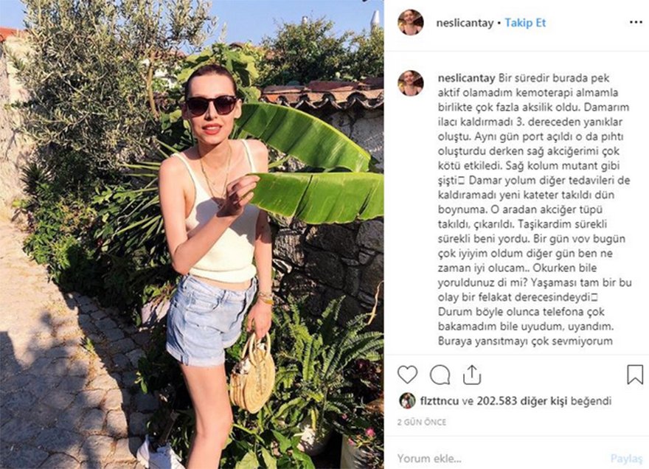The image size is (649, 469).
Task: Click the main post photo
Action: 192,234
